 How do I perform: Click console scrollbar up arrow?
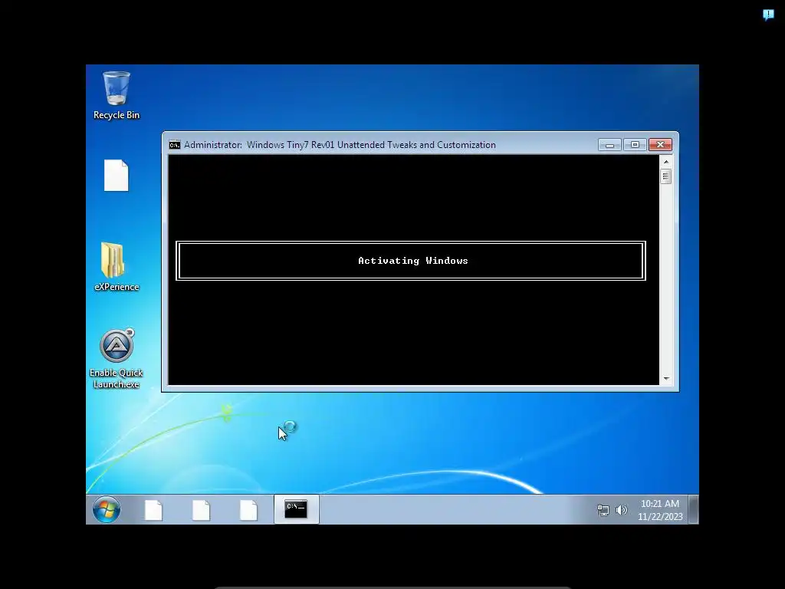[666, 162]
